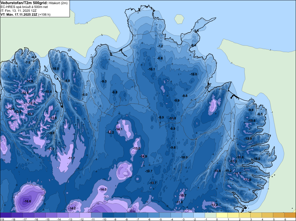Click the '-10.9' temperature value
Screen dimensions: 296x221
[248, 139]
